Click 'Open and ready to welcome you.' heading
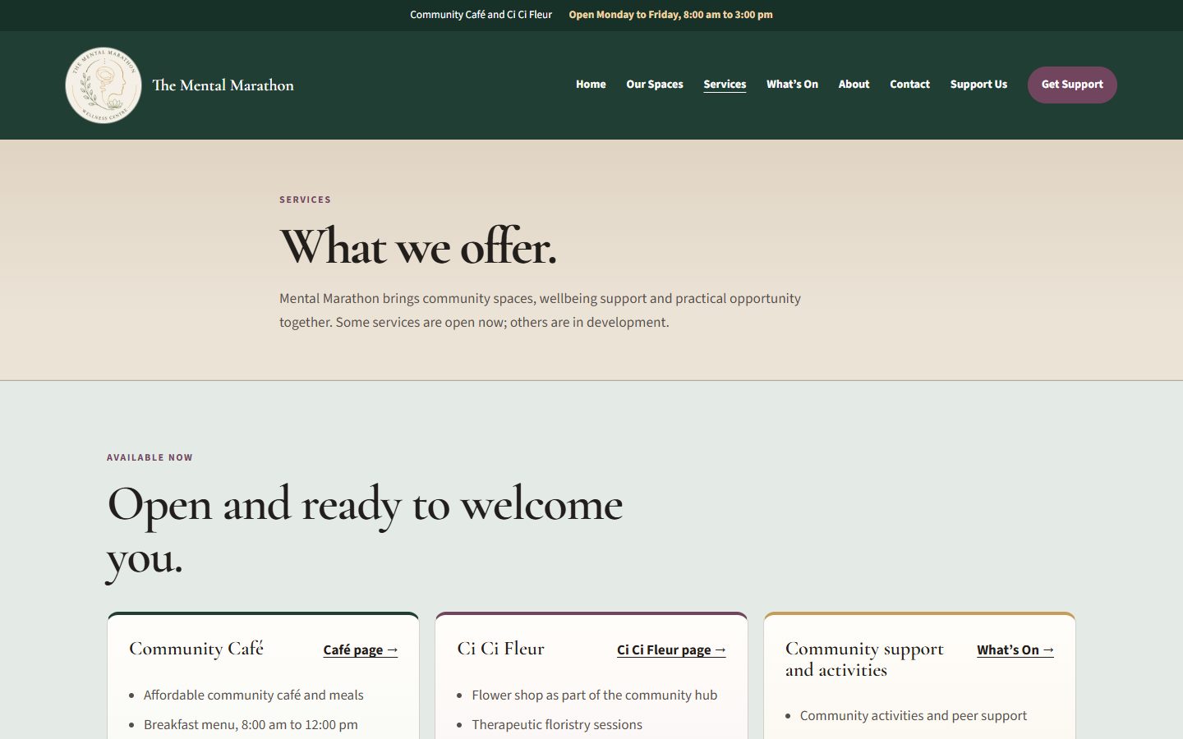Viewport: 1183px width, 739px height. pos(365,530)
